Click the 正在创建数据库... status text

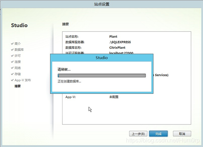tap(69, 81)
